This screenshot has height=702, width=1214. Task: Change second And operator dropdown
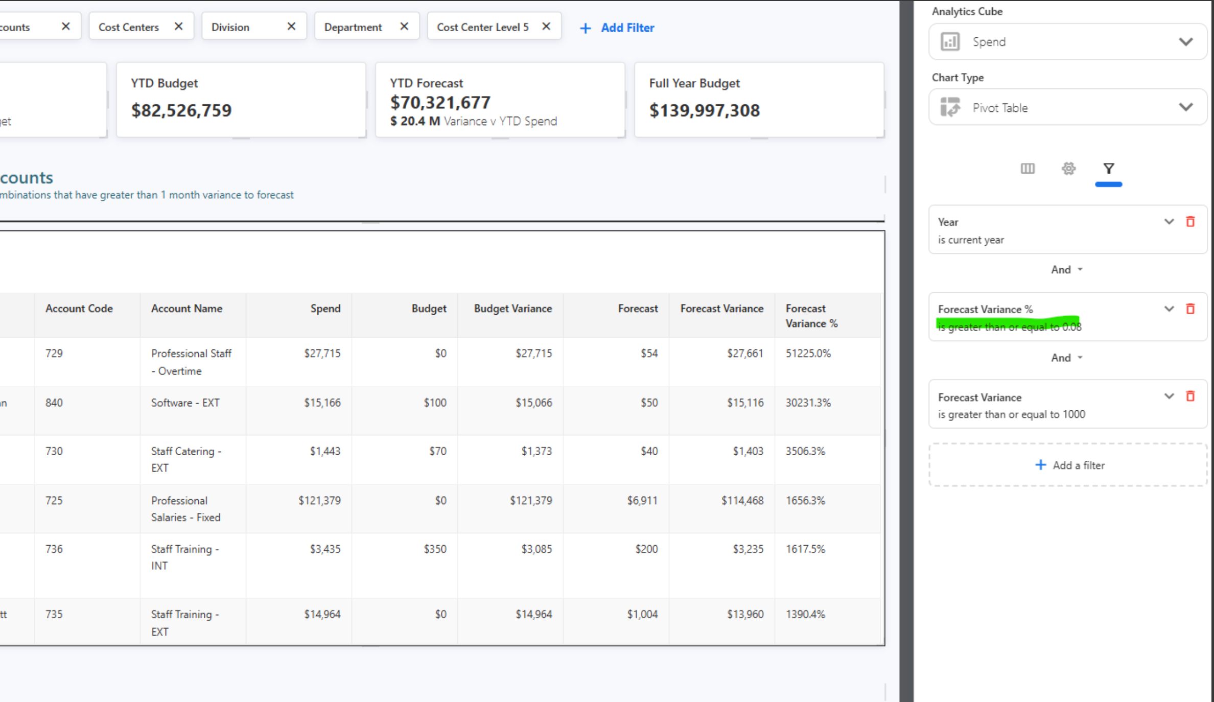tap(1067, 358)
